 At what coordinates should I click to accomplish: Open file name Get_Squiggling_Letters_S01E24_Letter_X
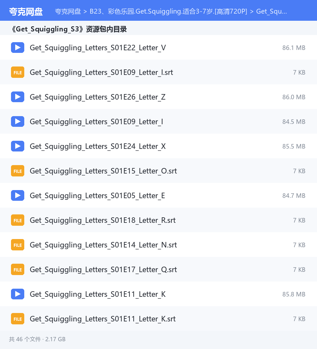point(98,146)
